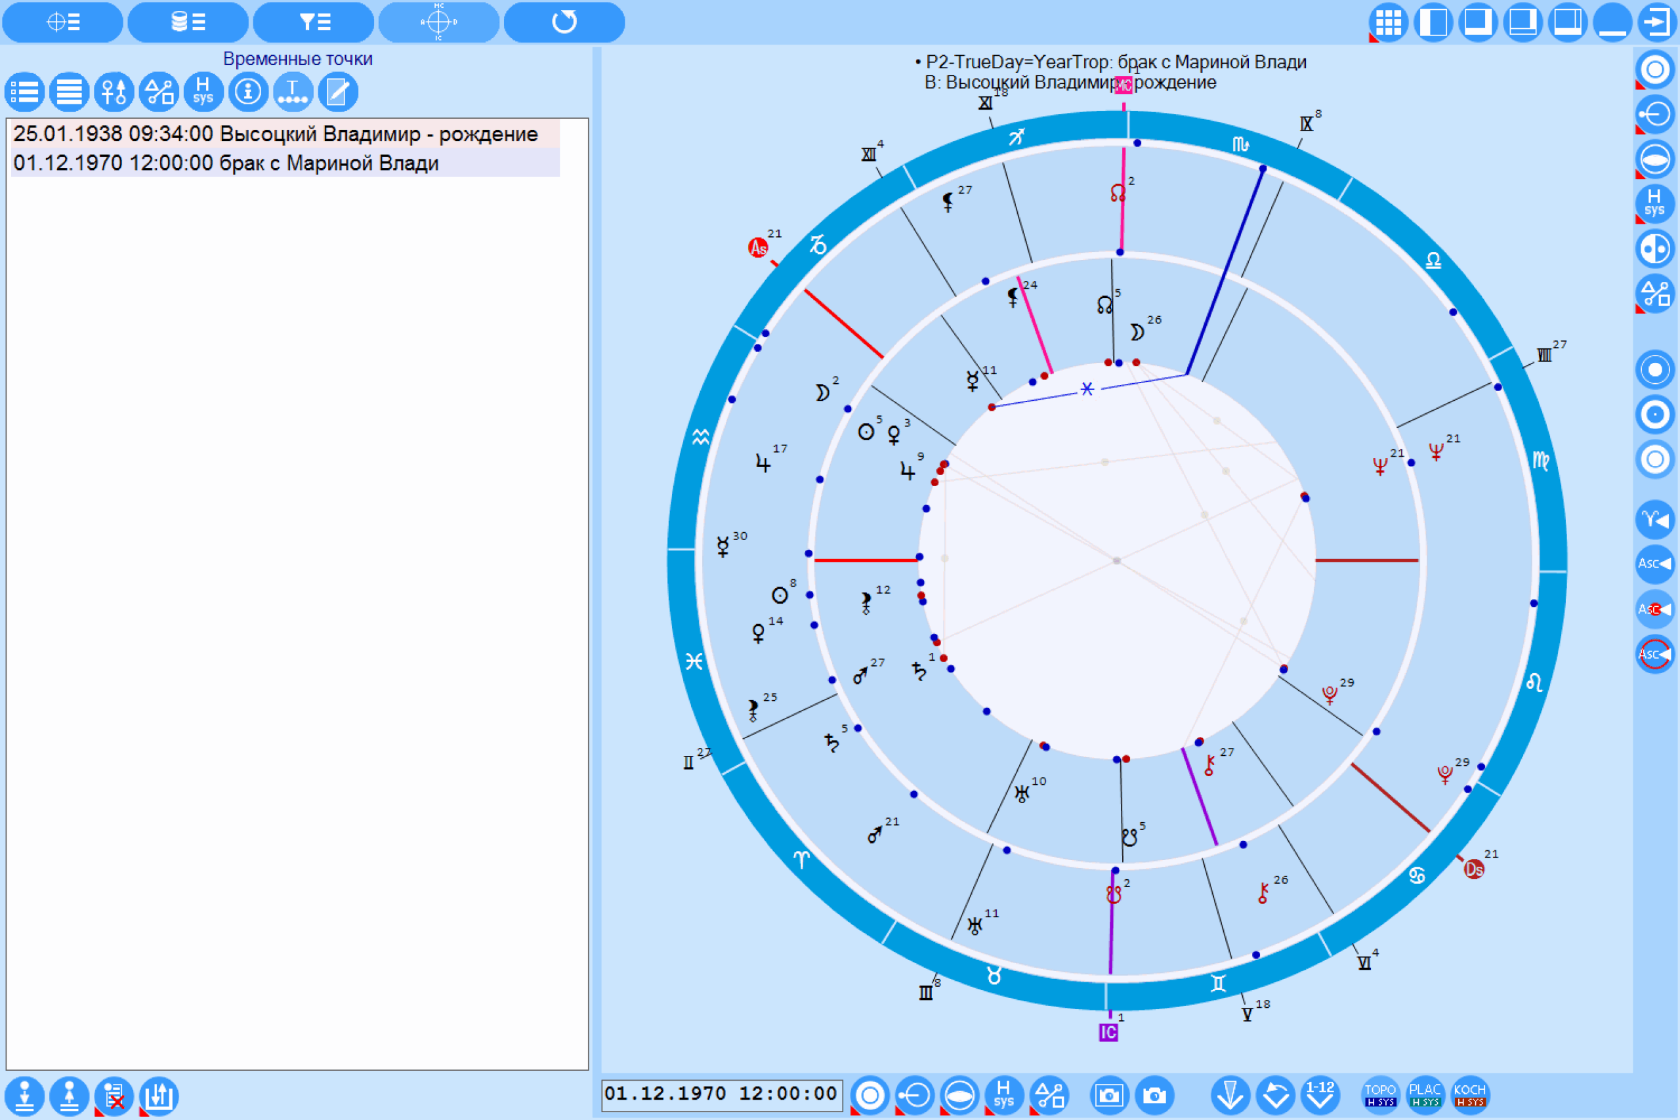Click the 1-12 houses down-arrow icon

tap(1320, 1095)
